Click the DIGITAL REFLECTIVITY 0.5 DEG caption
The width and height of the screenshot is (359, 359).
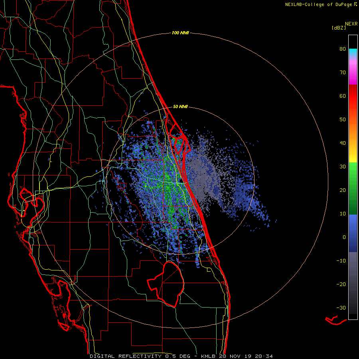coord(141,356)
